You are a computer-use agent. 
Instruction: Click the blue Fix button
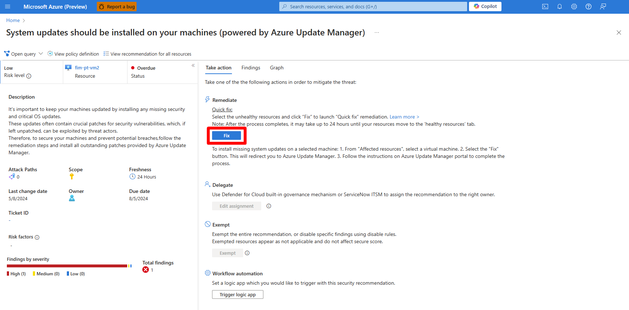pyautogui.click(x=227, y=135)
